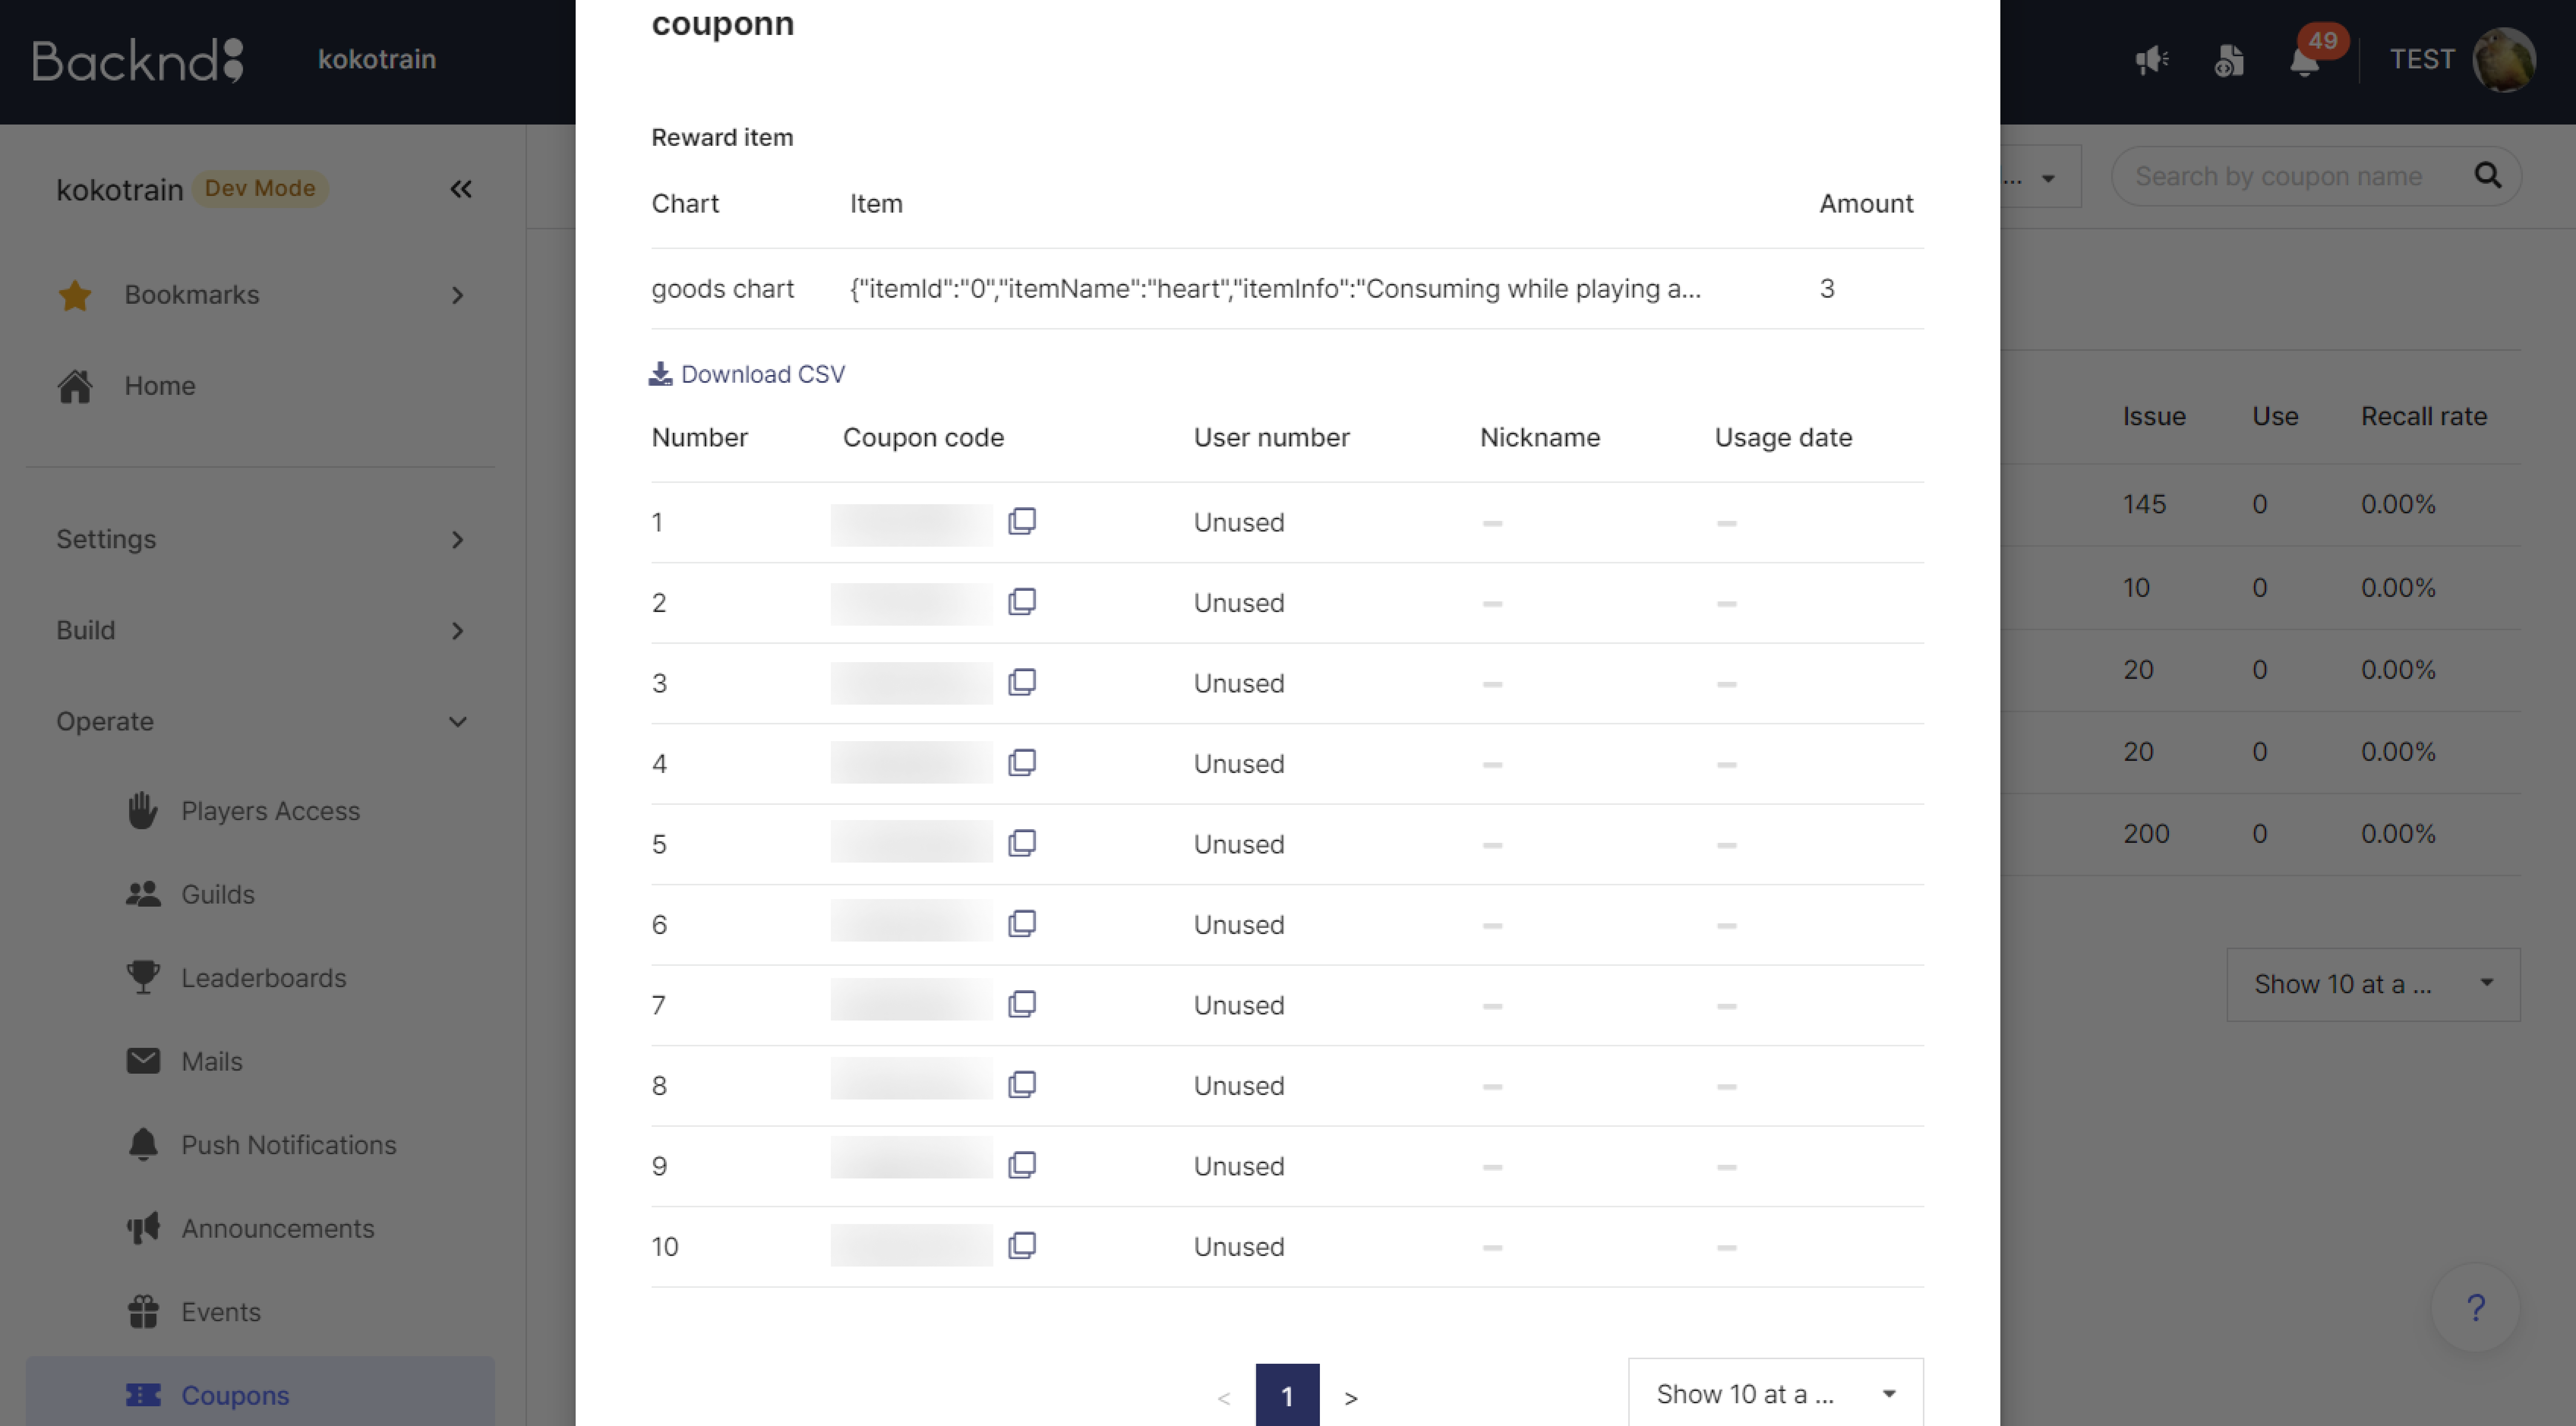Click the Issue value 200
2576x1426 pixels.
[x=2146, y=834]
